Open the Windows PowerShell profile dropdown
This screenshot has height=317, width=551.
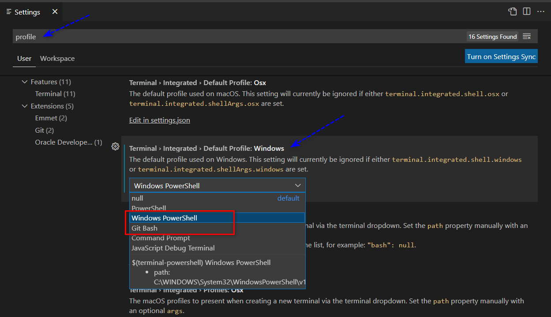pyautogui.click(x=298, y=185)
